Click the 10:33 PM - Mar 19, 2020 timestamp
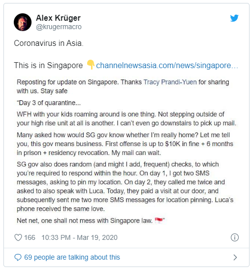The height and width of the screenshot is (269, 252). [x=79, y=237]
